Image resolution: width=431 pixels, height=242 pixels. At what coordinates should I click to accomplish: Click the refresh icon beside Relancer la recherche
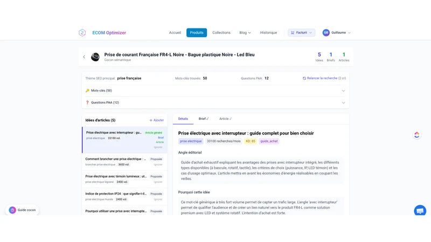click(304, 78)
